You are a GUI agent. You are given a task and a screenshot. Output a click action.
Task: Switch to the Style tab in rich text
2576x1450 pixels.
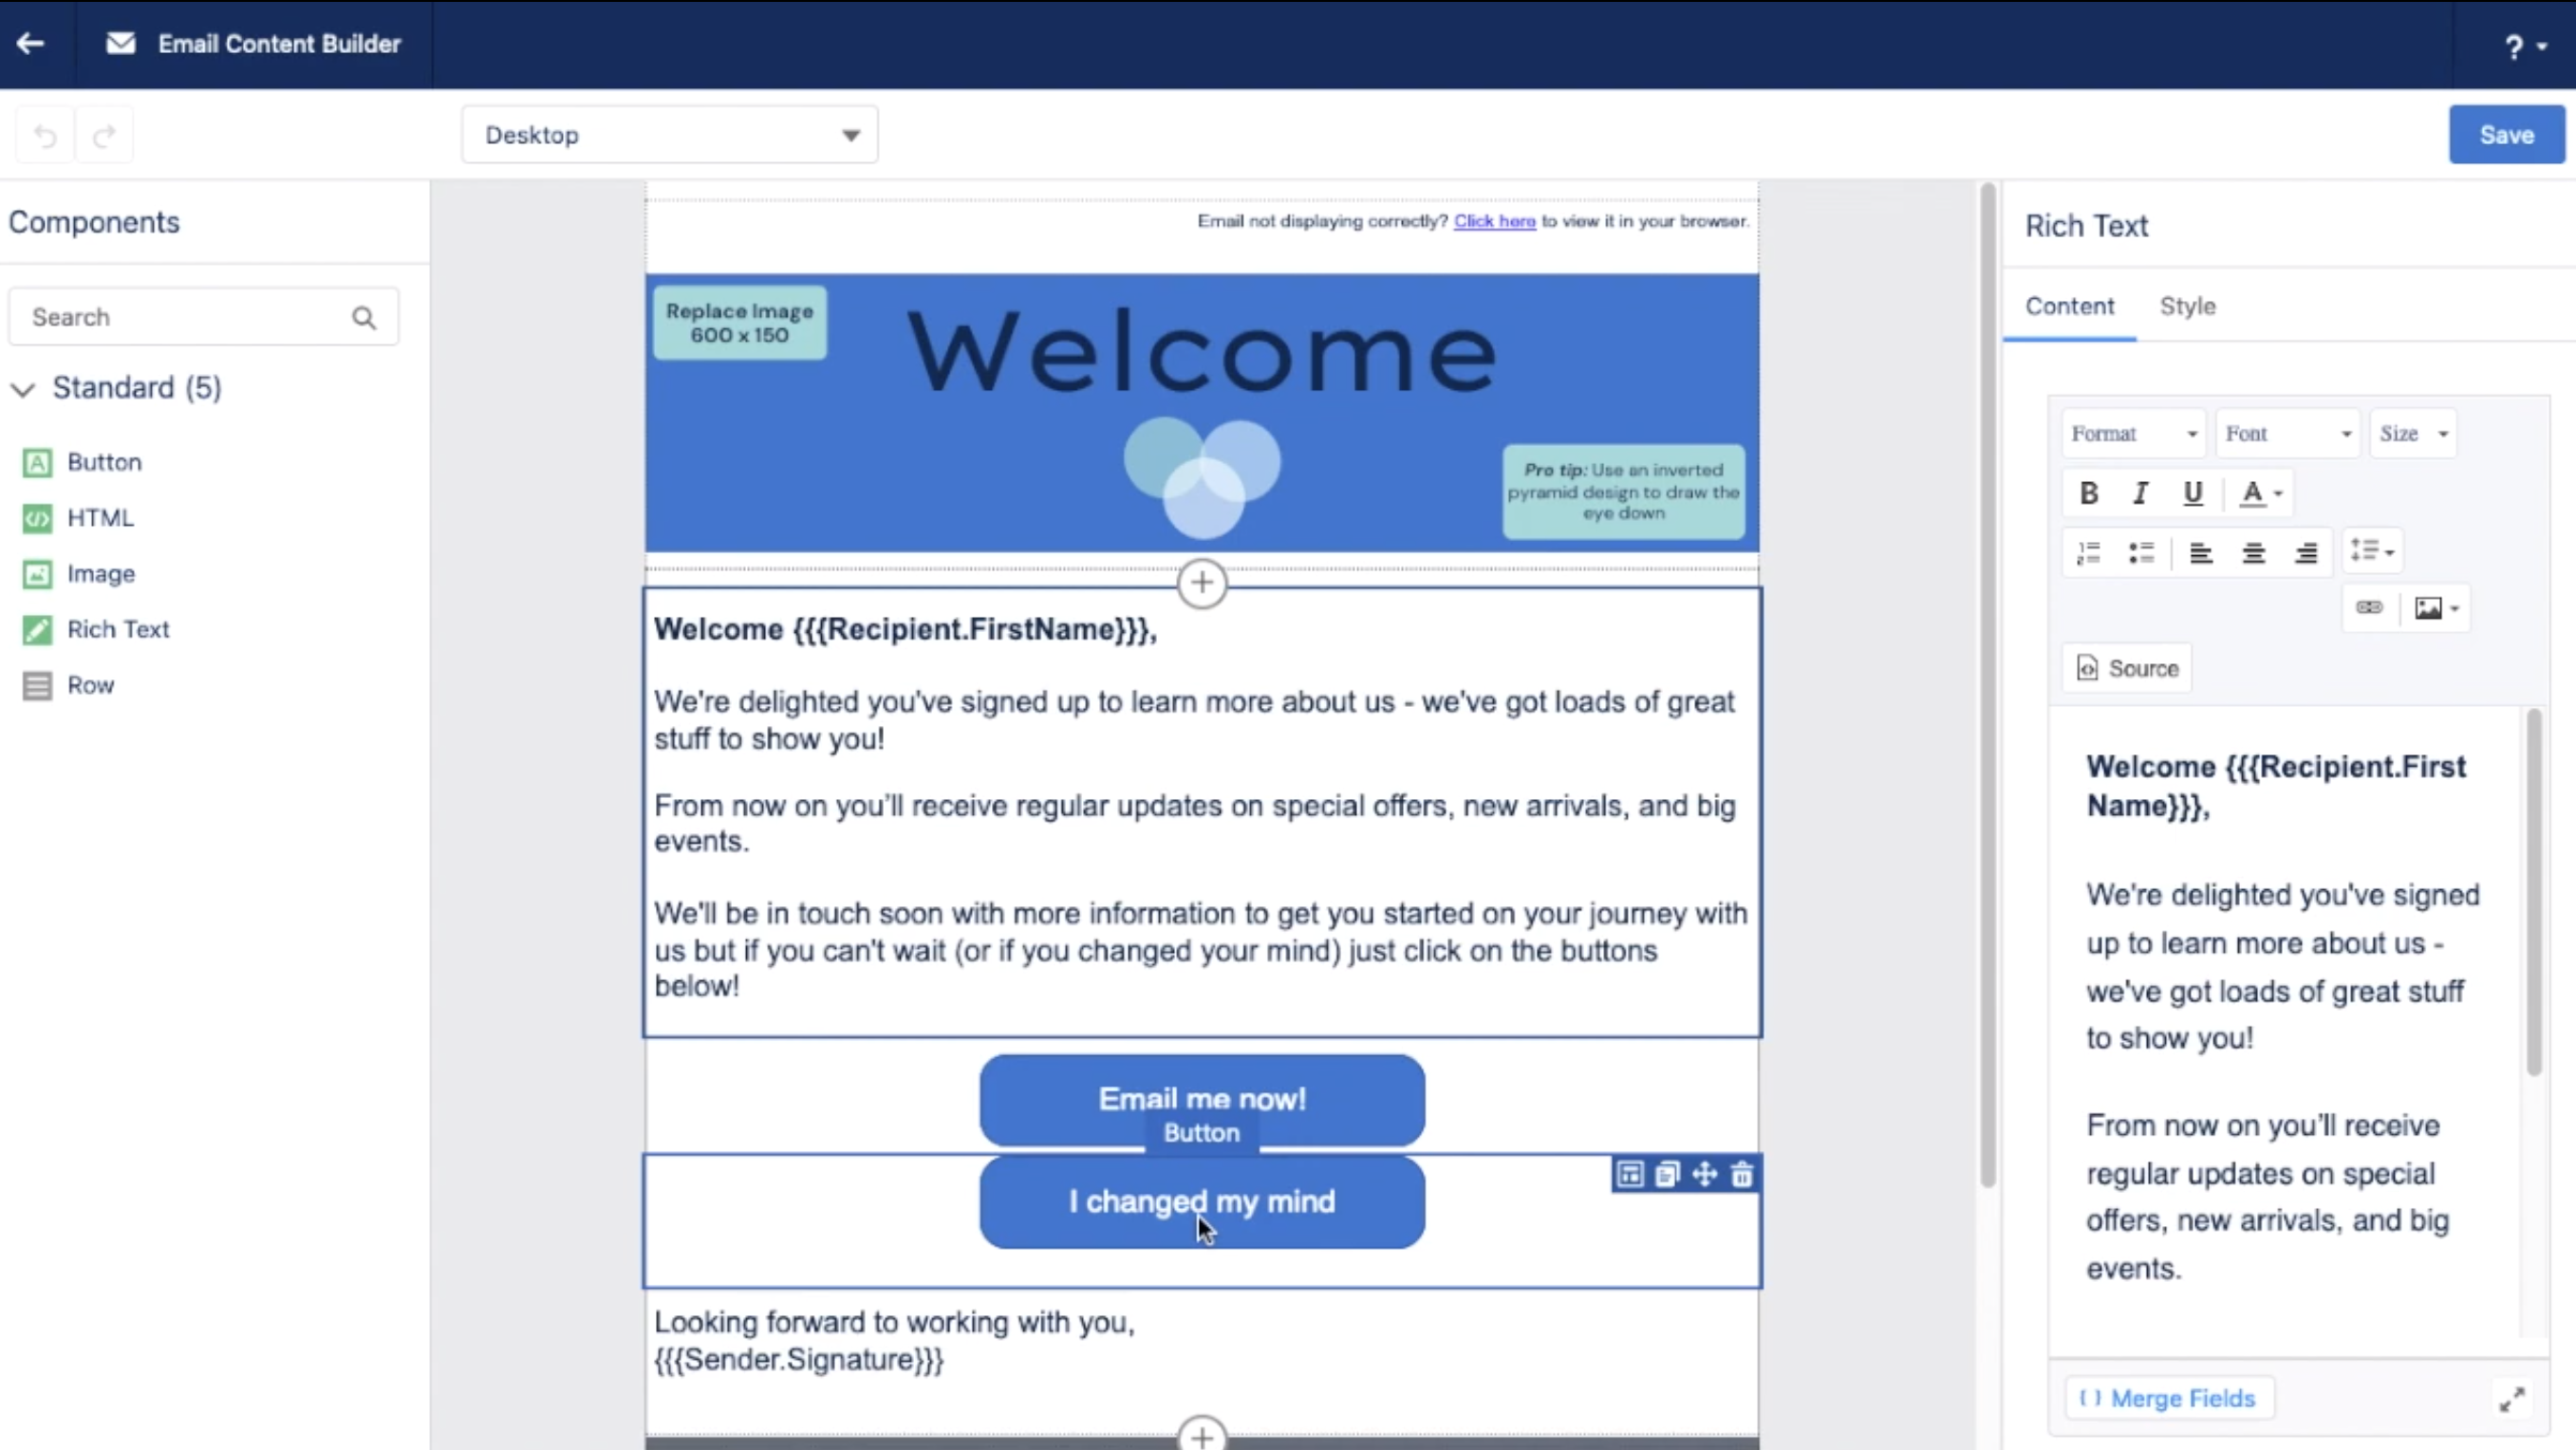click(2189, 306)
